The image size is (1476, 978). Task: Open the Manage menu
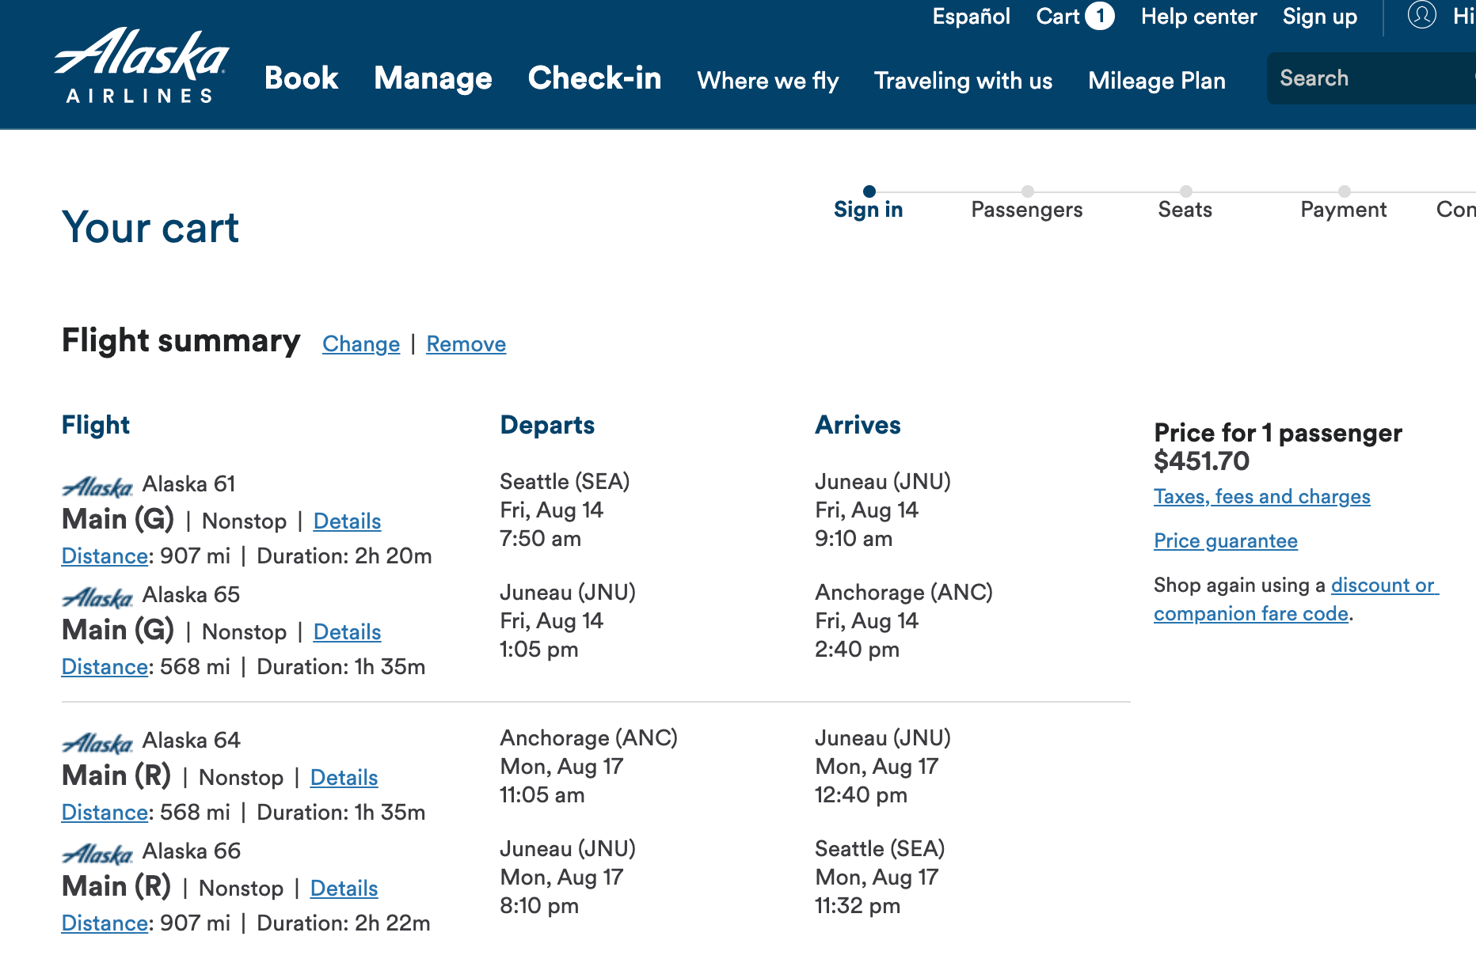click(x=433, y=78)
